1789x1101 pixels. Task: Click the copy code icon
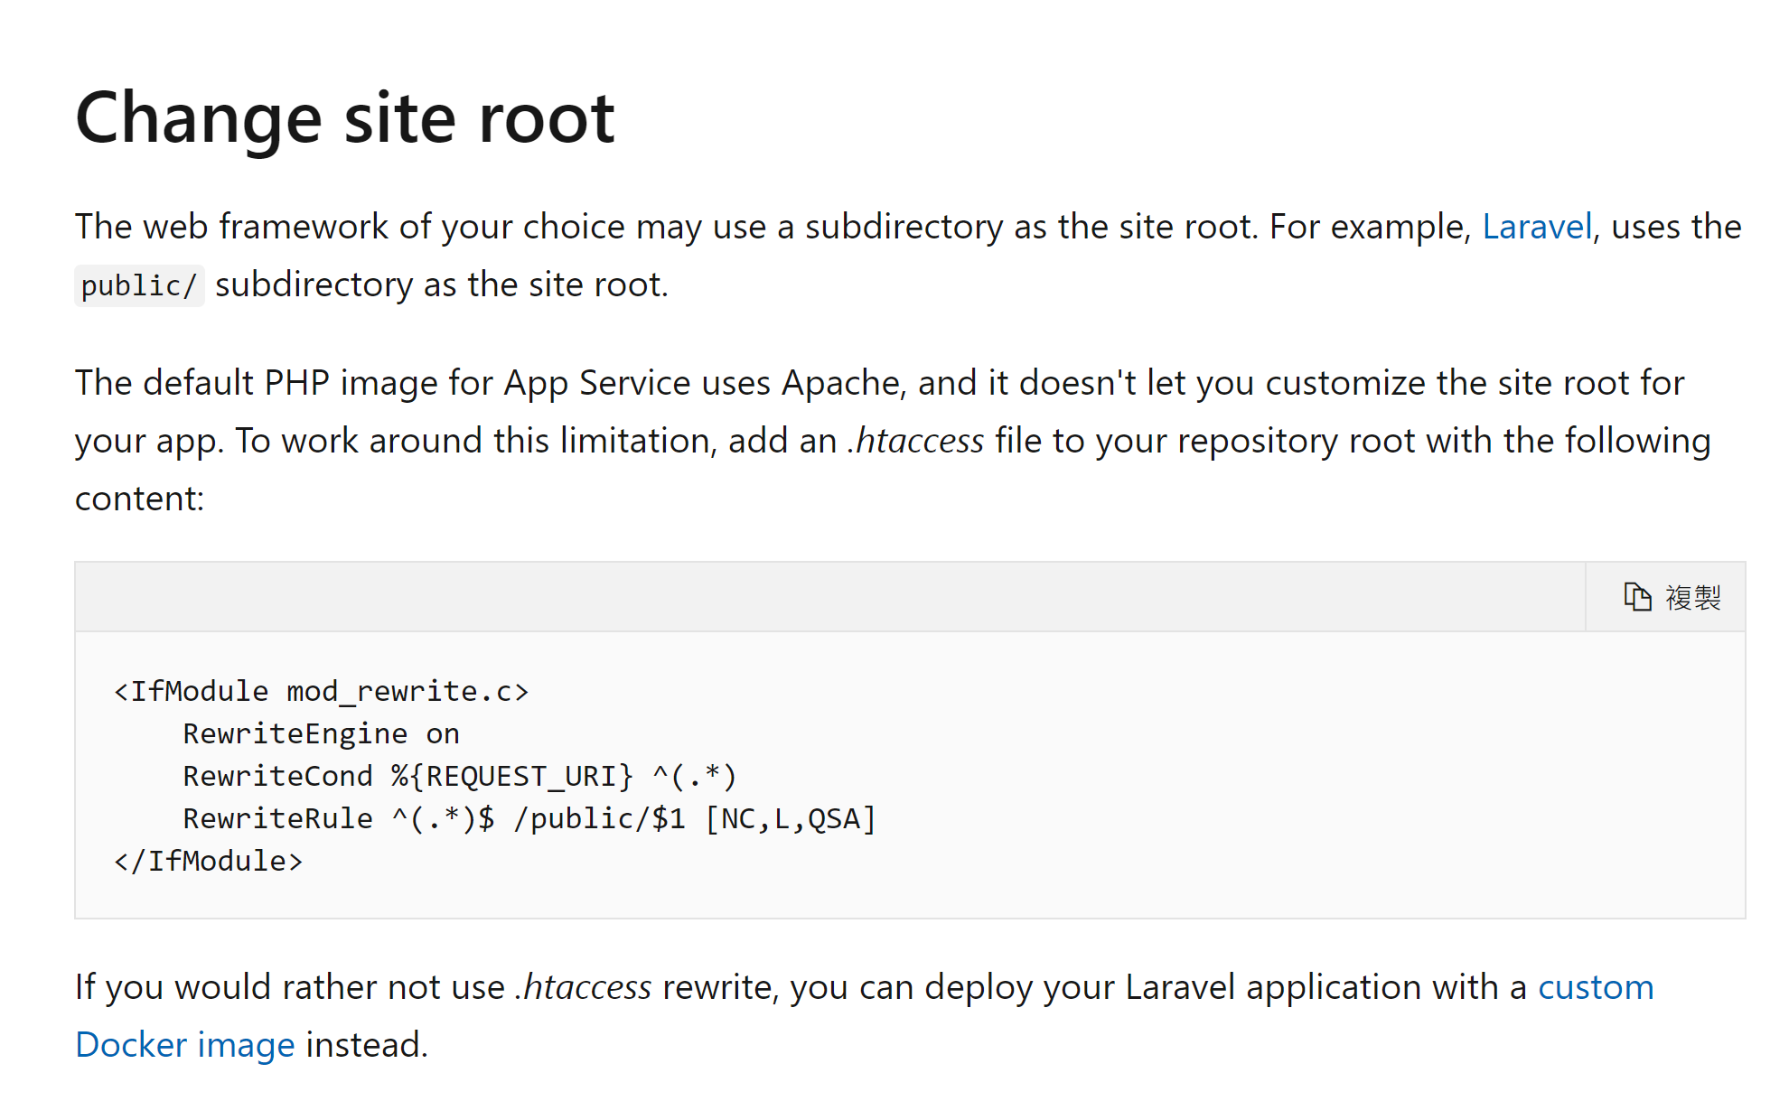coord(1637,597)
